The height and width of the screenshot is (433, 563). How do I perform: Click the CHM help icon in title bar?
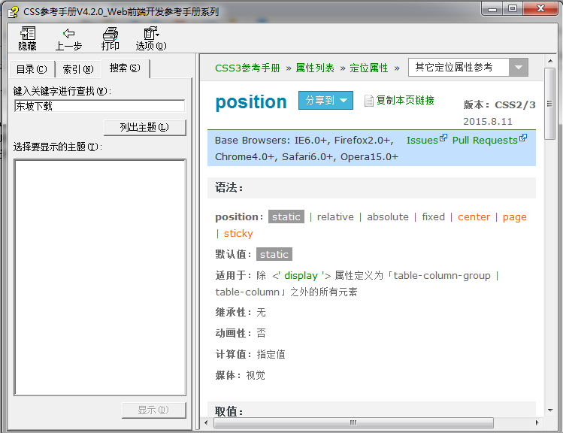click(14, 12)
